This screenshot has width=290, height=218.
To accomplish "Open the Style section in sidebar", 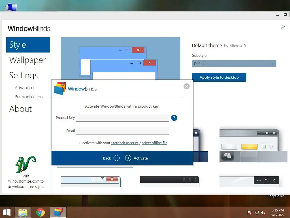I will 28,45.
